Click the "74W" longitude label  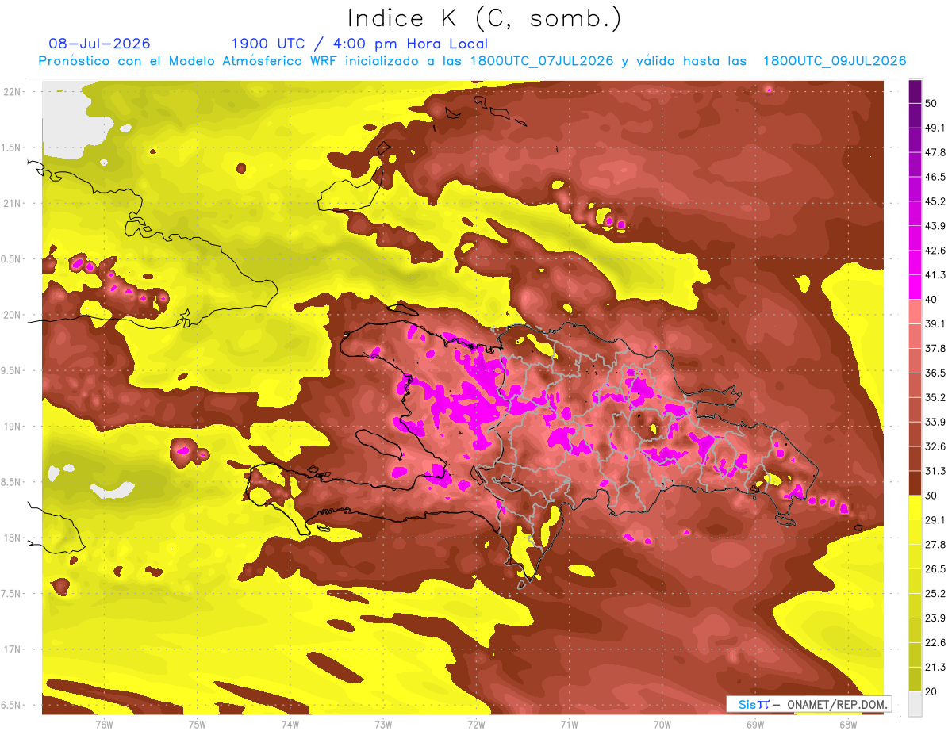click(290, 725)
